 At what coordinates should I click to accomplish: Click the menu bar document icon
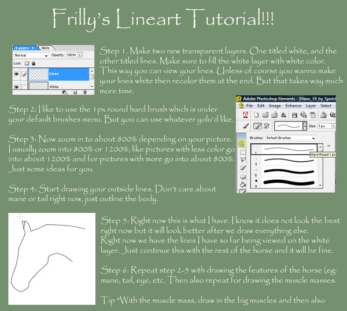click(241, 106)
